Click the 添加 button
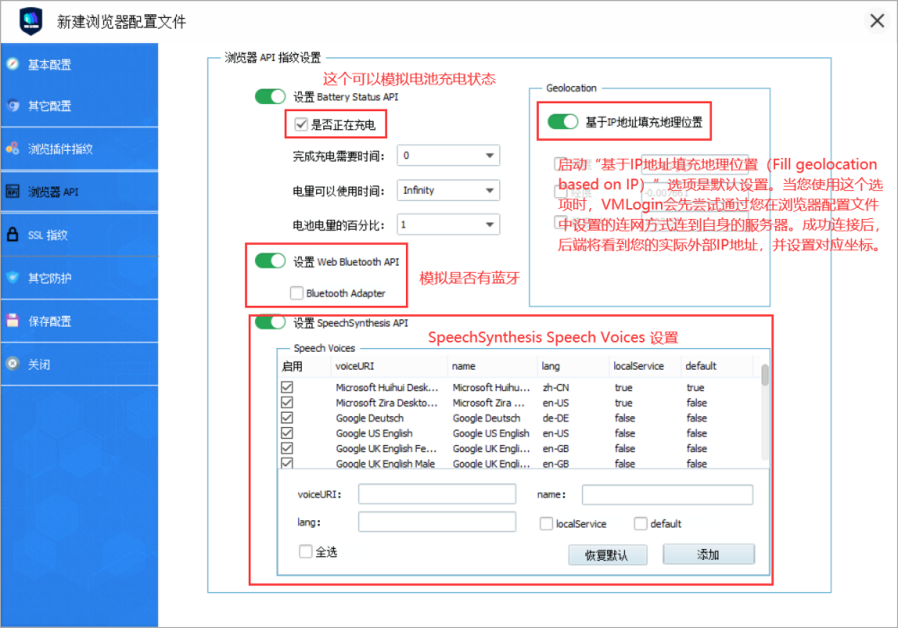898x628 pixels. 709,554
